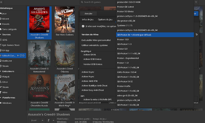
Task: Select Sans catégorie in sidebar
Action: point(10,29)
